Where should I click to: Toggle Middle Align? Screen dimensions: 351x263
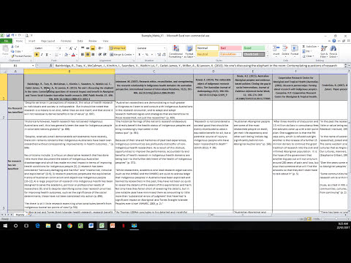[88, 48]
